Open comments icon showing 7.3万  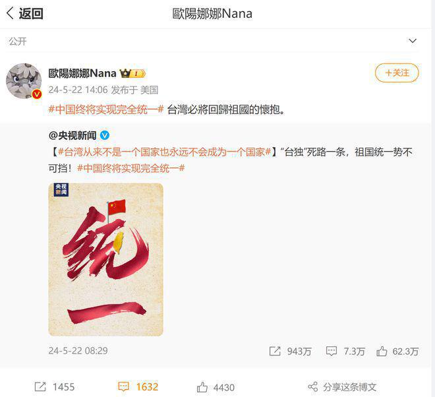click(332, 351)
